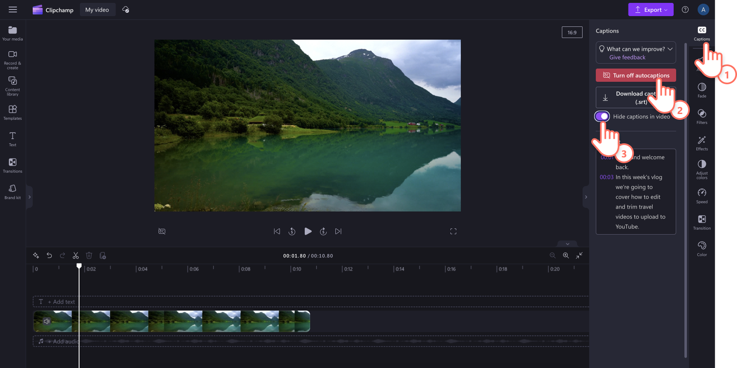This screenshot has width=737, height=368.
Task: Open the Captions panel tab
Action: click(702, 33)
